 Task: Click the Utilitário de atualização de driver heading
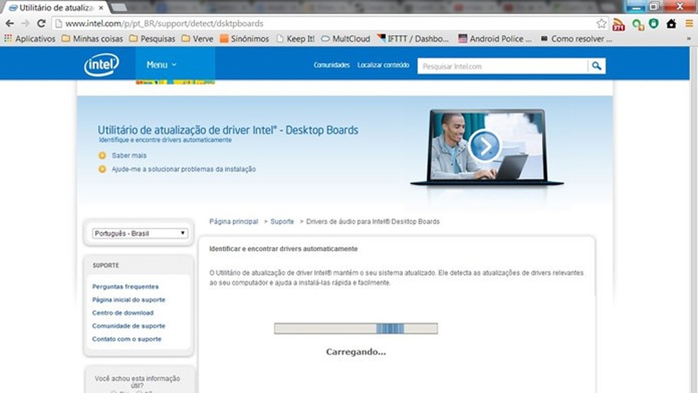[228, 130]
